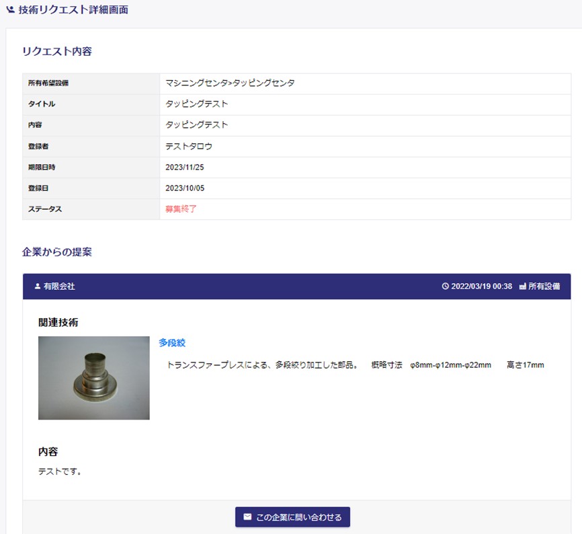The height and width of the screenshot is (534, 582).
Task: Click the 2022/03/19 00:38 timestamp
Action: coord(481,287)
